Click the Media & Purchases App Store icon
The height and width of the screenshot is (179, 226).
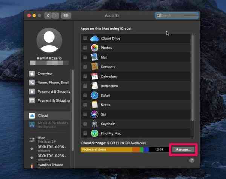pyautogui.click(x=32, y=124)
